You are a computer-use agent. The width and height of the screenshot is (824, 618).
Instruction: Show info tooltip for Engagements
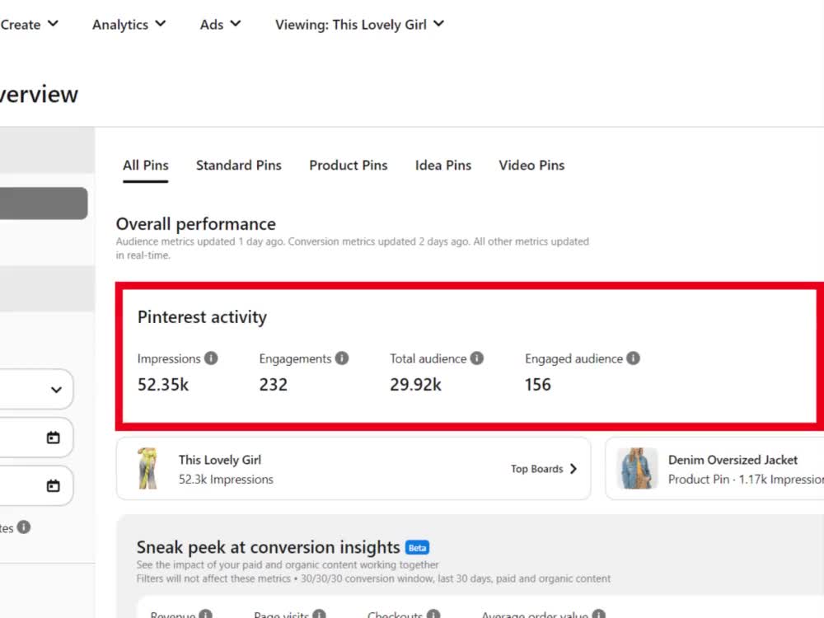coord(342,358)
